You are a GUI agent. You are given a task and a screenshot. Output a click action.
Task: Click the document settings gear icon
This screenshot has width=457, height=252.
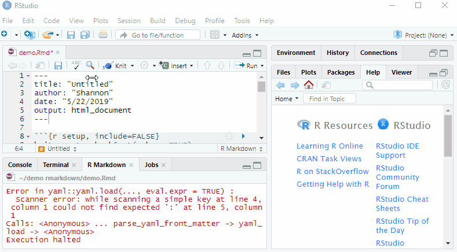pyautogui.click(x=144, y=65)
